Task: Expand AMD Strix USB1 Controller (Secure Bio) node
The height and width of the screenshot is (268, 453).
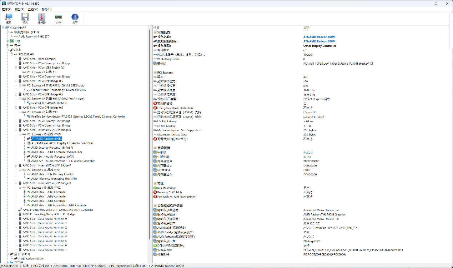Action: [24, 152]
